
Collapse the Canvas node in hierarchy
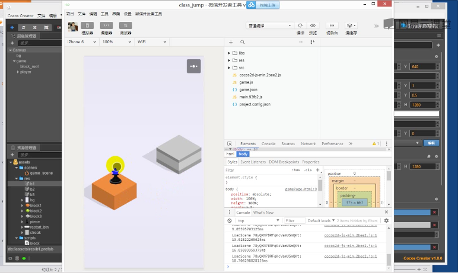pos(10,50)
